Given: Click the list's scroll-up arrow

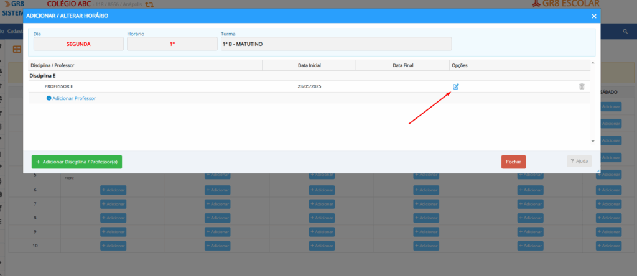Looking at the screenshot, I should pos(593,63).
